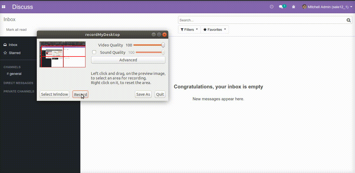Viewport: 355px width, 173px height.
Task: Open the Filters dropdown
Action: [x=189, y=29]
